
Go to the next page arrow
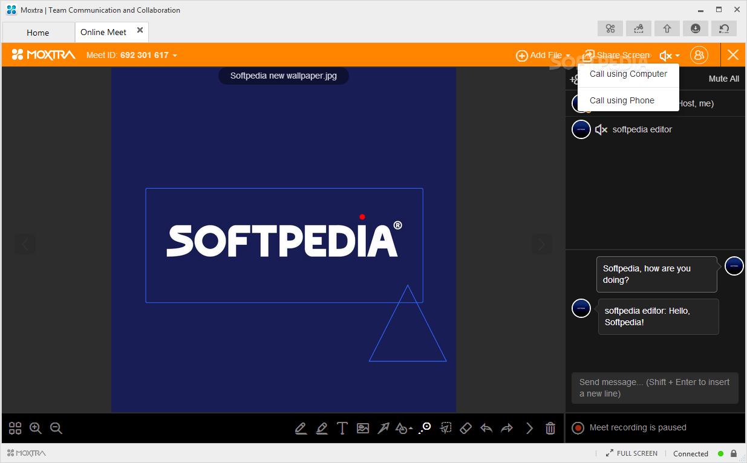tap(541, 244)
